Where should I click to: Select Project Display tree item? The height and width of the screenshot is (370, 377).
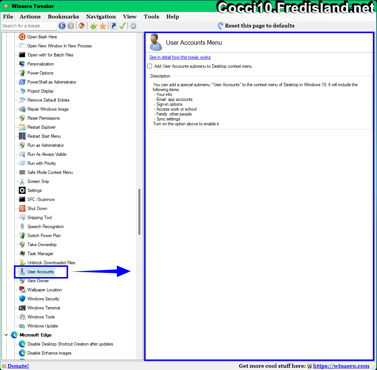[x=40, y=91]
